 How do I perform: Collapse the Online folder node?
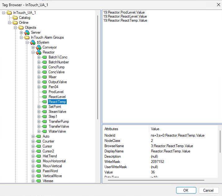click(x=10, y=23)
